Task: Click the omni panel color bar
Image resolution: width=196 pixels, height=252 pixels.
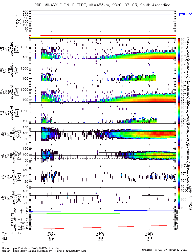Action: (x=179, y=49)
